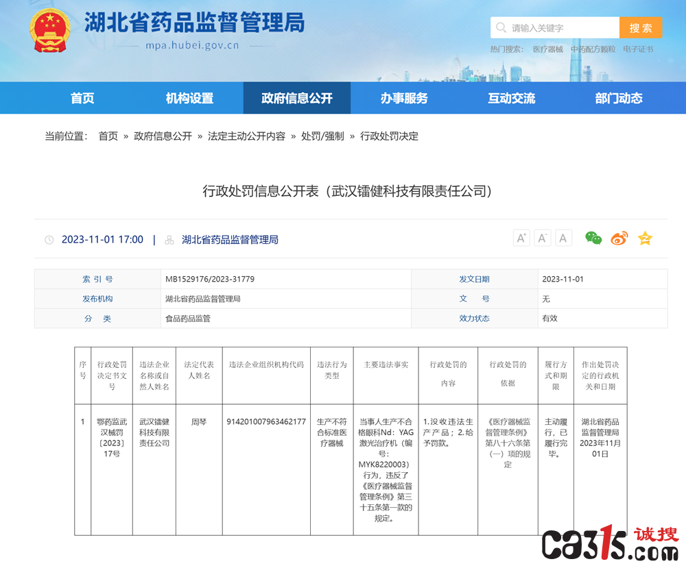This screenshot has height=568, width=686.
Task: Click 食品药品监管 category value
Action: click(188, 319)
